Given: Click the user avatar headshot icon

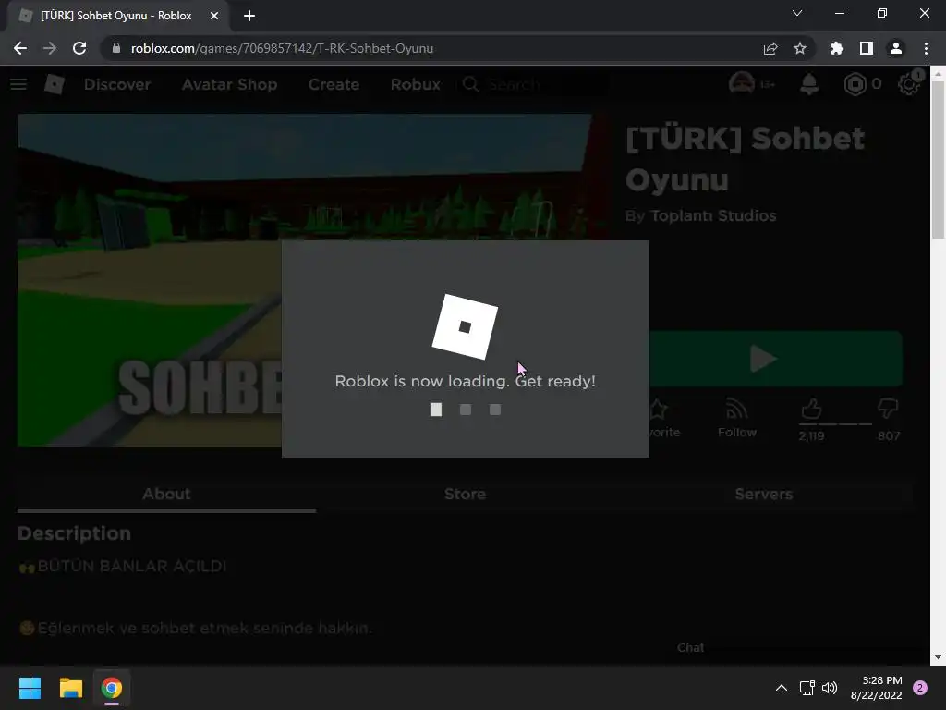Looking at the screenshot, I should (x=742, y=84).
